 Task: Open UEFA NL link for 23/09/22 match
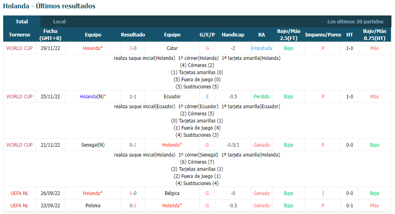point(19,205)
